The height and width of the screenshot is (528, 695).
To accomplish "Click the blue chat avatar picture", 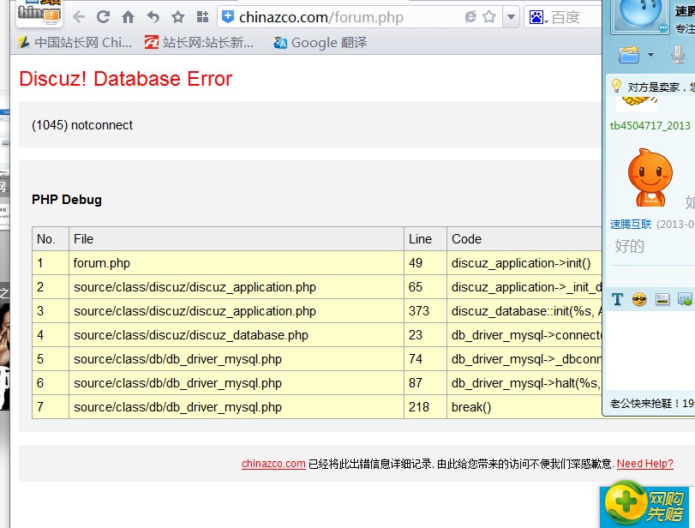I will [x=640, y=15].
